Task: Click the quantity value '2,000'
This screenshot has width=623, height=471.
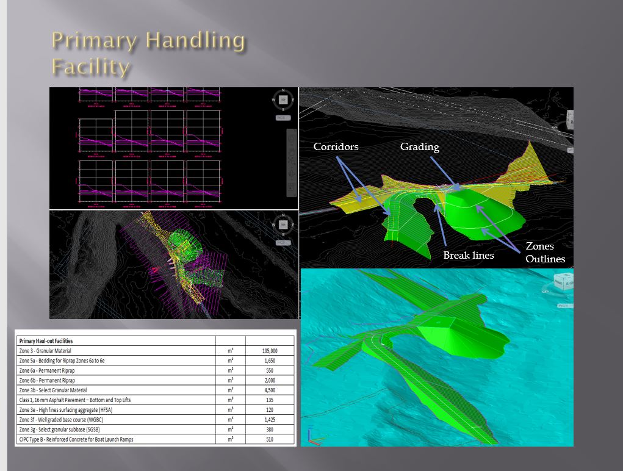Action: point(270,381)
